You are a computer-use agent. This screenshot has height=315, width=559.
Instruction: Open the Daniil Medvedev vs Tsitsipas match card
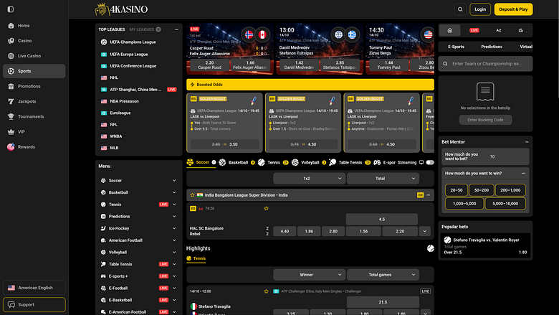320,49
